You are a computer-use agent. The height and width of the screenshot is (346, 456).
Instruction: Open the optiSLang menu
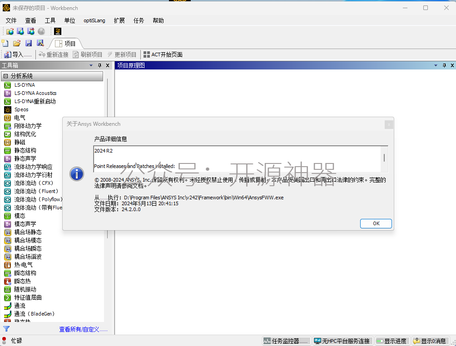pyautogui.click(x=94, y=20)
